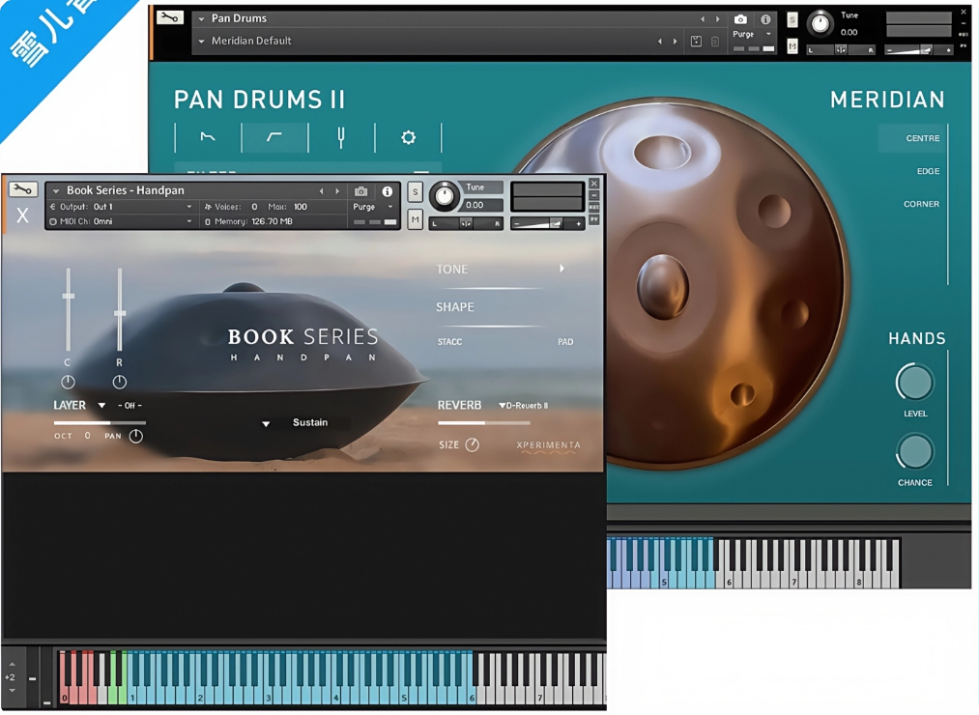The image size is (979, 715).
Task: Click the layer PAN knob
Action: (135, 436)
